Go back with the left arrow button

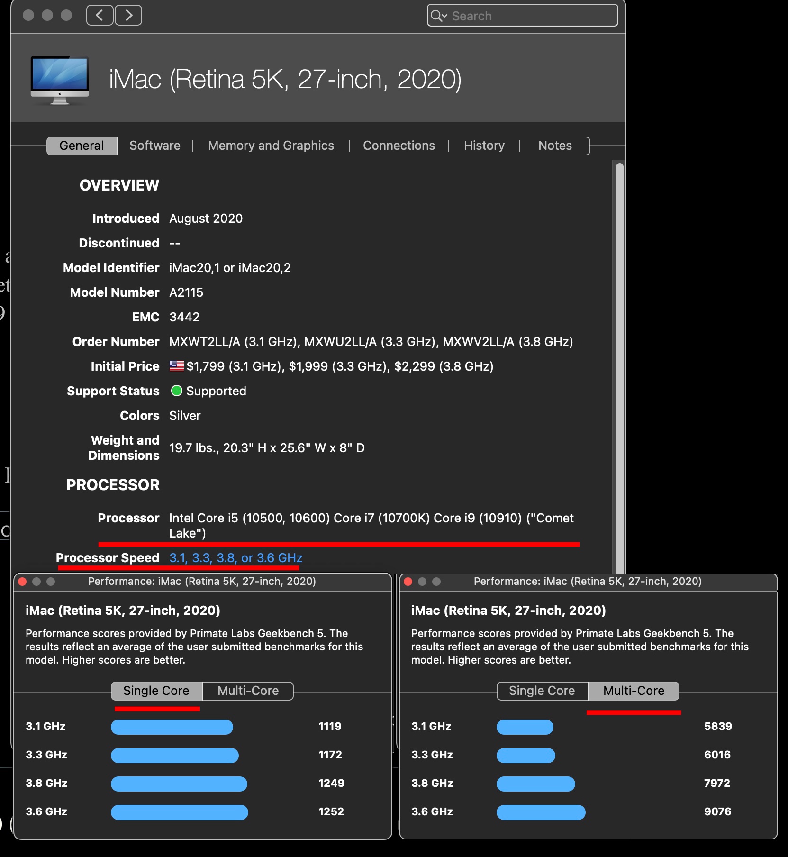pyautogui.click(x=100, y=16)
